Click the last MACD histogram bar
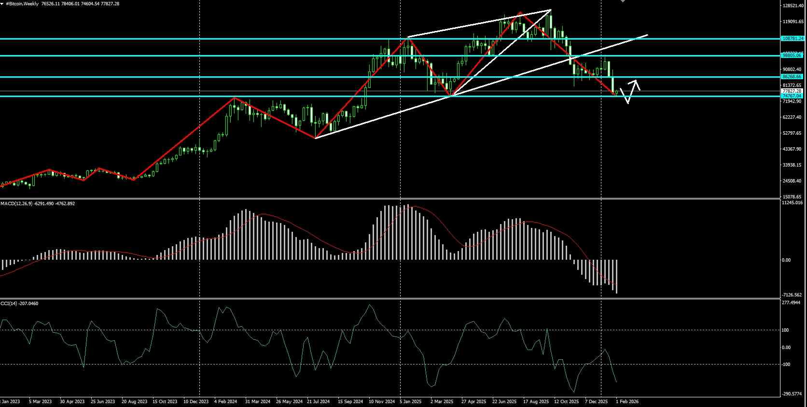 click(617, 277)
